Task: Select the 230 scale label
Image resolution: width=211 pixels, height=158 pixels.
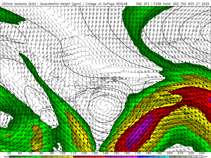Action: (202, 153)
